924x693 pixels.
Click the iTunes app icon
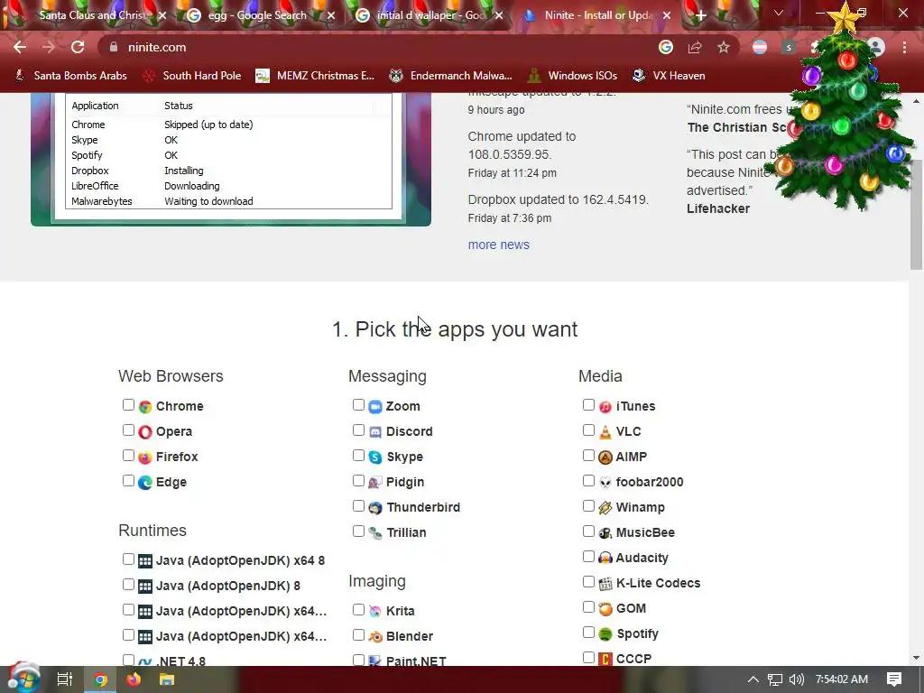pos(605,407)
